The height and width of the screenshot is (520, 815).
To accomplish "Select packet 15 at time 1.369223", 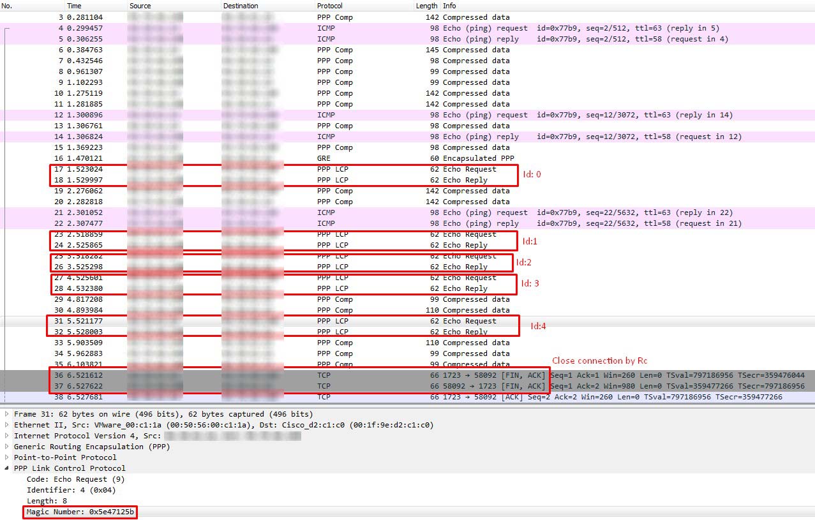I will [407, 147].
